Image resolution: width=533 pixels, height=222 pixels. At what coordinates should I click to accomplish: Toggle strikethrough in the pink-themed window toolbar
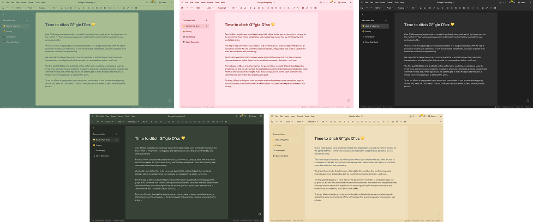tap(263, 8)
